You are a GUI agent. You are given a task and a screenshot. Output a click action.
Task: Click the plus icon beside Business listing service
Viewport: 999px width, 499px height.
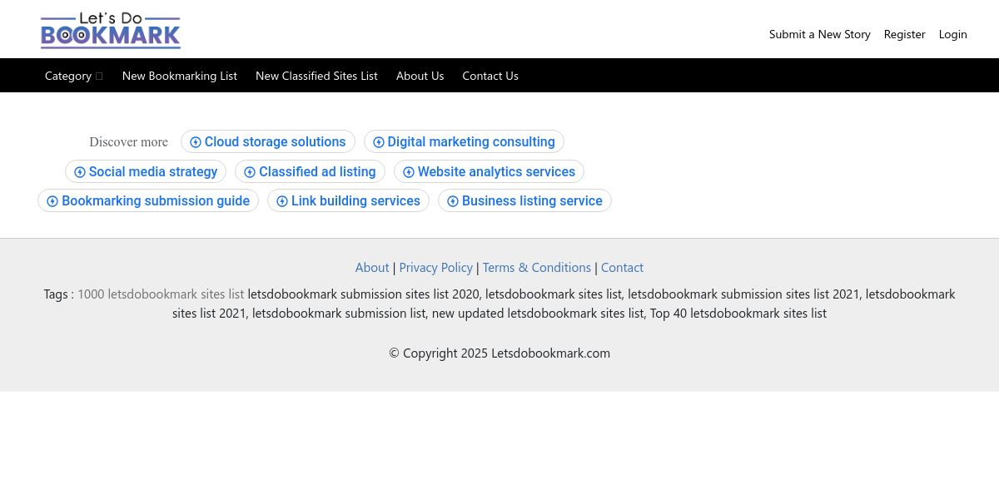click(453, 201)
